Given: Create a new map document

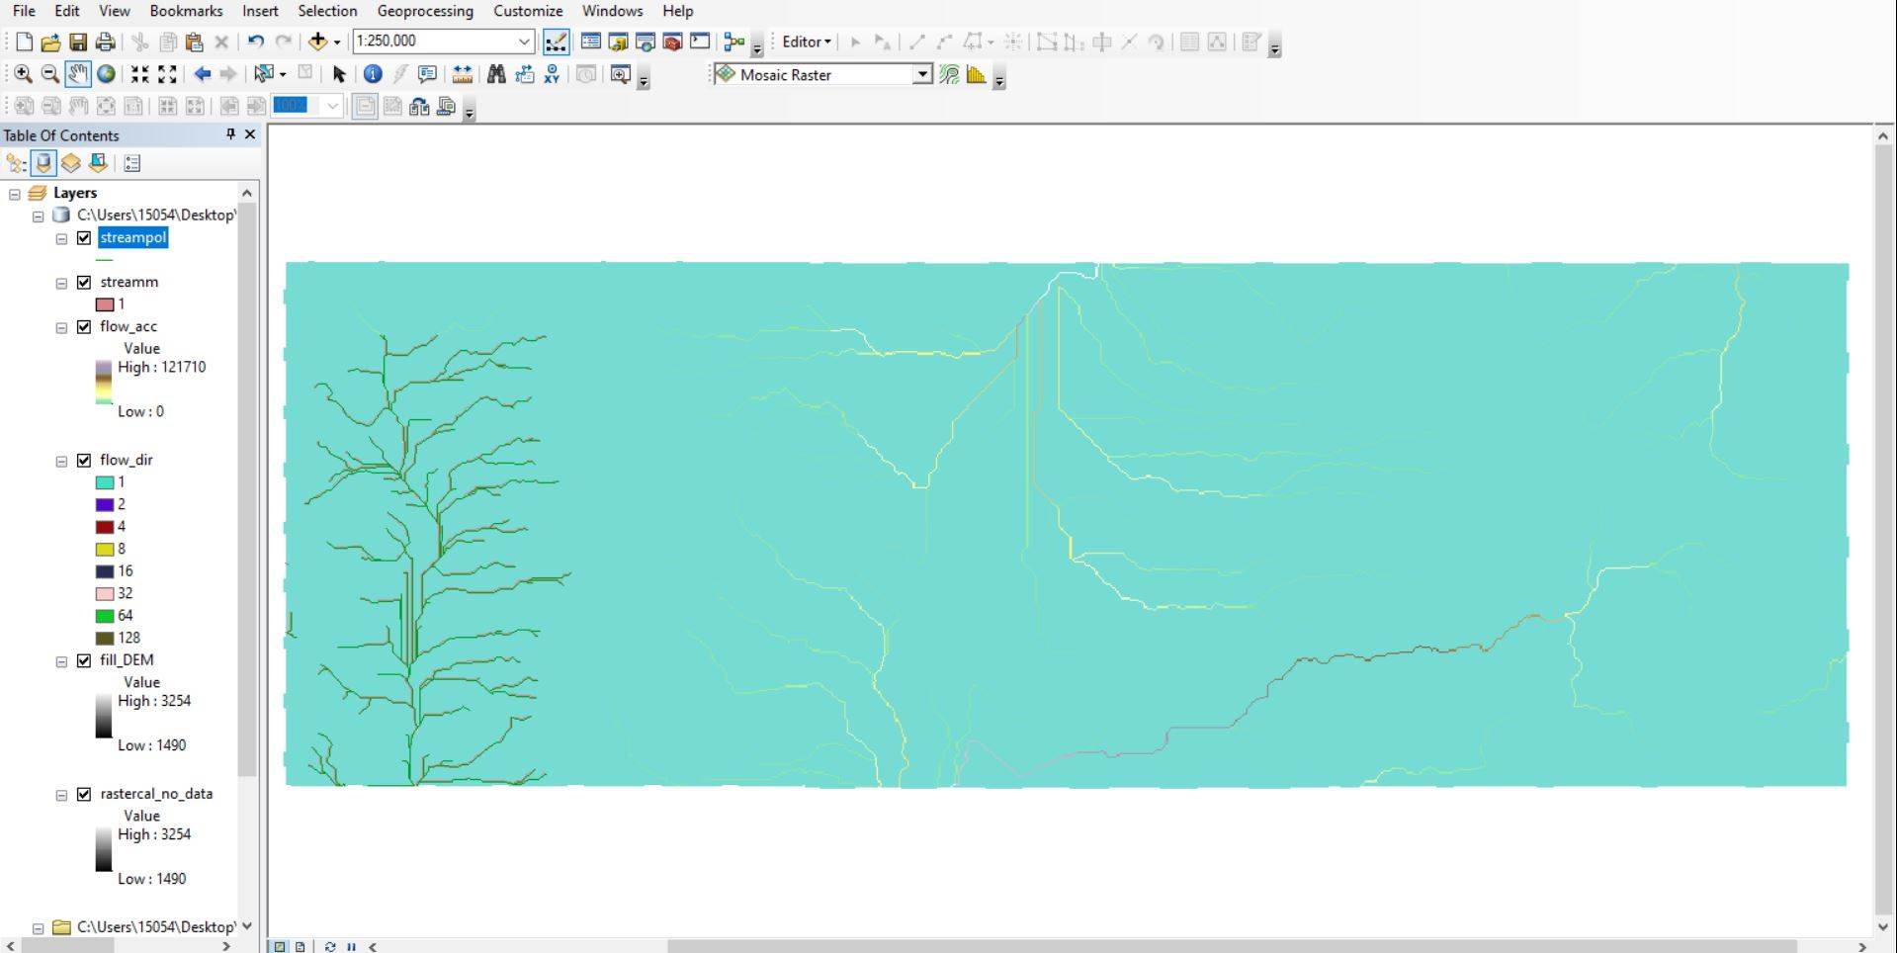Looking at the screenshot, I should pyautogui.click(x=24, y=42).
